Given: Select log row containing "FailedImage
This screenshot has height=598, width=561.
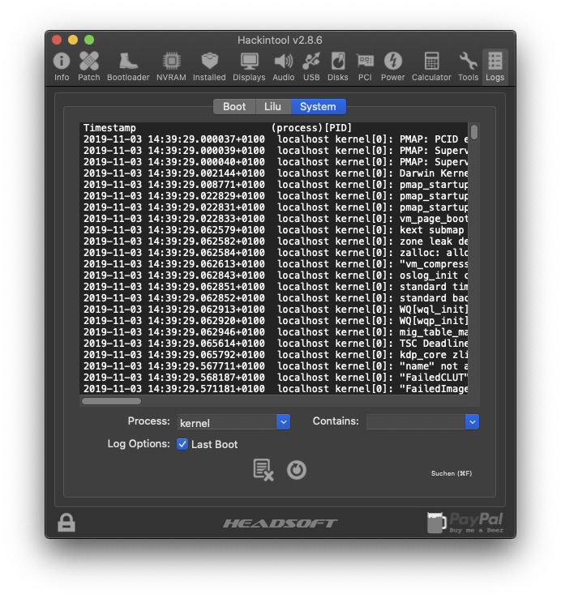Looking at the screenshot, I should point(274,389).
